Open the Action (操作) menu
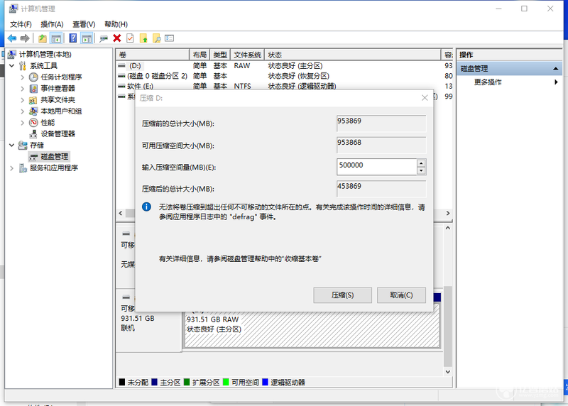568x406 pixels. [x=52, y=24]
